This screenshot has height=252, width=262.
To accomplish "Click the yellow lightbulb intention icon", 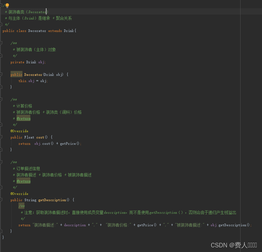I will tap(7, 6).
